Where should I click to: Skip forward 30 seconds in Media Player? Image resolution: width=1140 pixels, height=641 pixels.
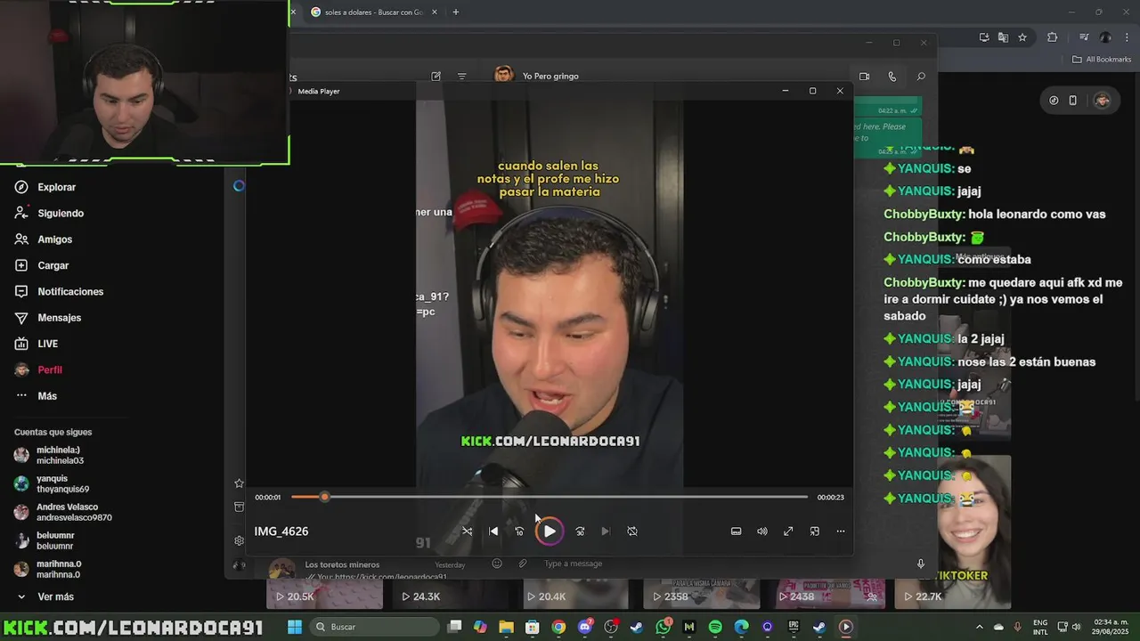point(580,531)
